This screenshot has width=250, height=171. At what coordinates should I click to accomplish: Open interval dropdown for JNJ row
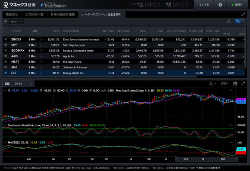tap(42, 67)
